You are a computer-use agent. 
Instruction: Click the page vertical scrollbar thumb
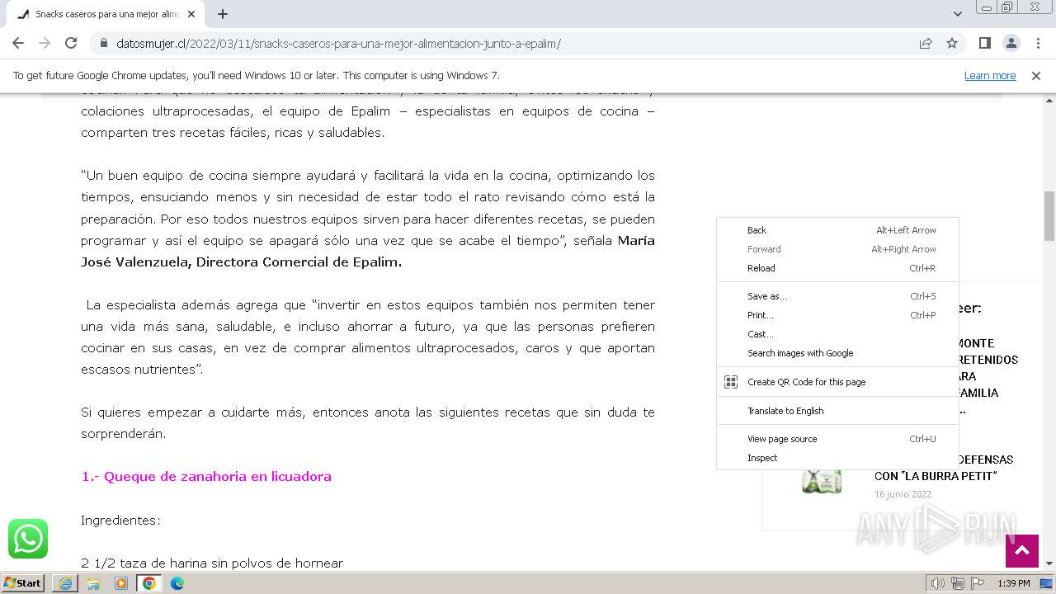coord(1049,216)
